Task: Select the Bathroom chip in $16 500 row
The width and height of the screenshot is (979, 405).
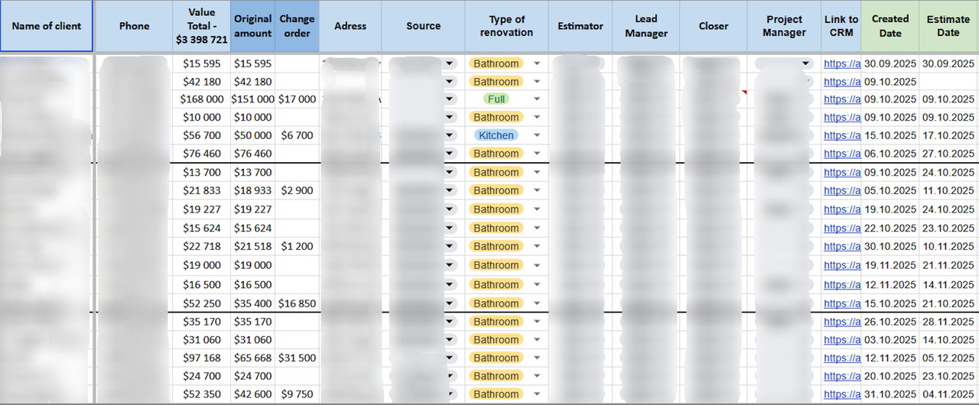Action: click(496, 285)
